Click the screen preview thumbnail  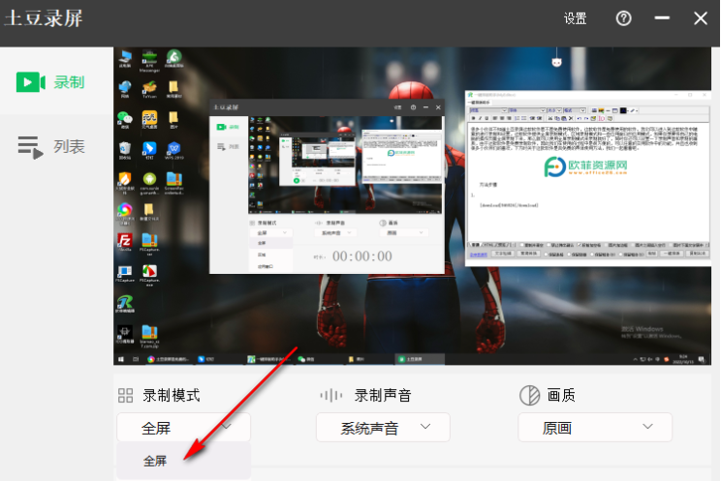tap(413, 206)
